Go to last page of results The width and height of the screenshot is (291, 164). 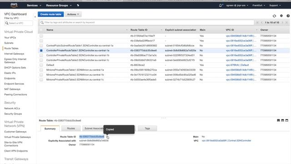[286, 22]
